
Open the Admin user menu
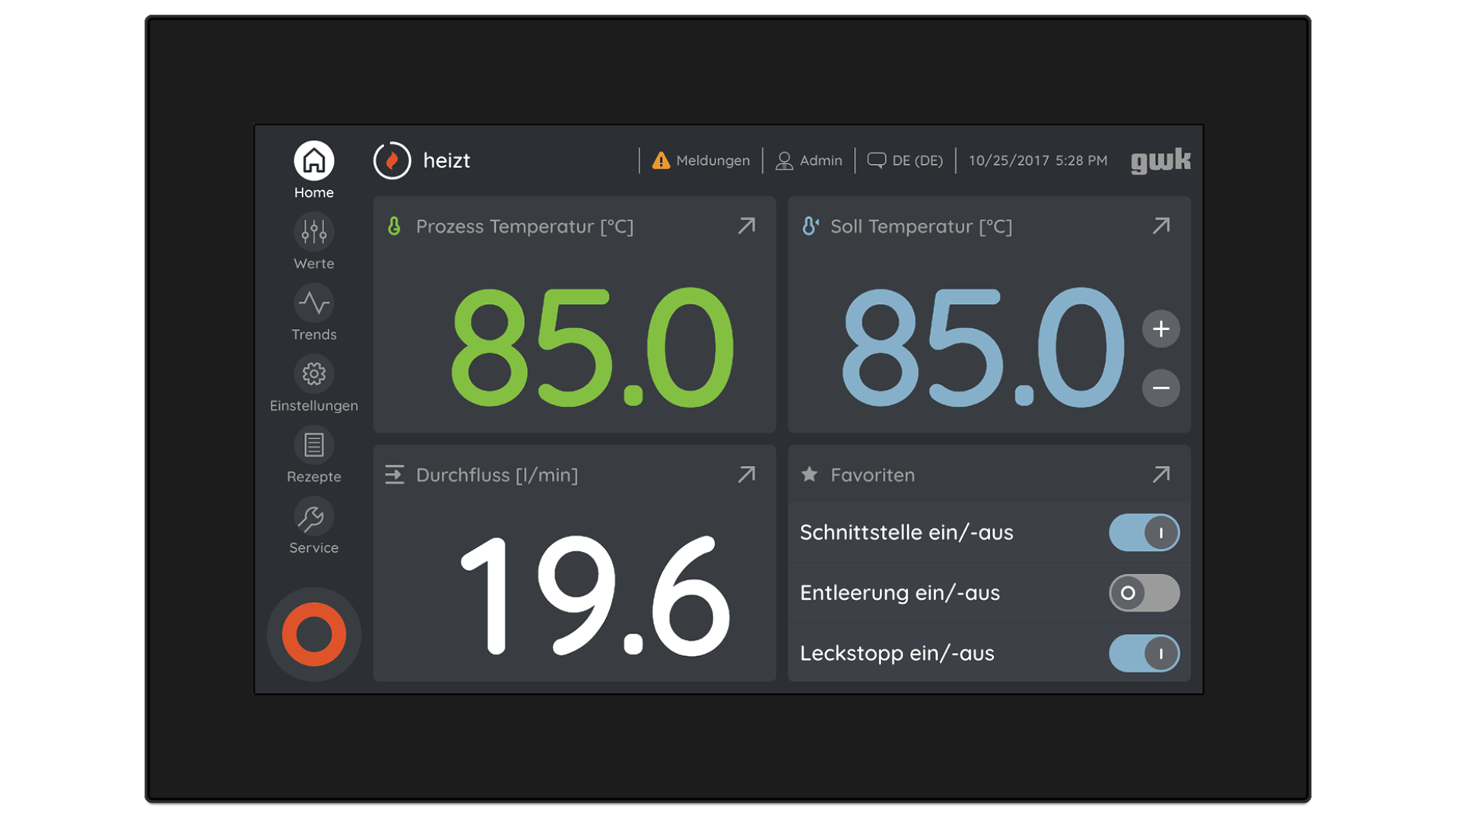point(809,160)
